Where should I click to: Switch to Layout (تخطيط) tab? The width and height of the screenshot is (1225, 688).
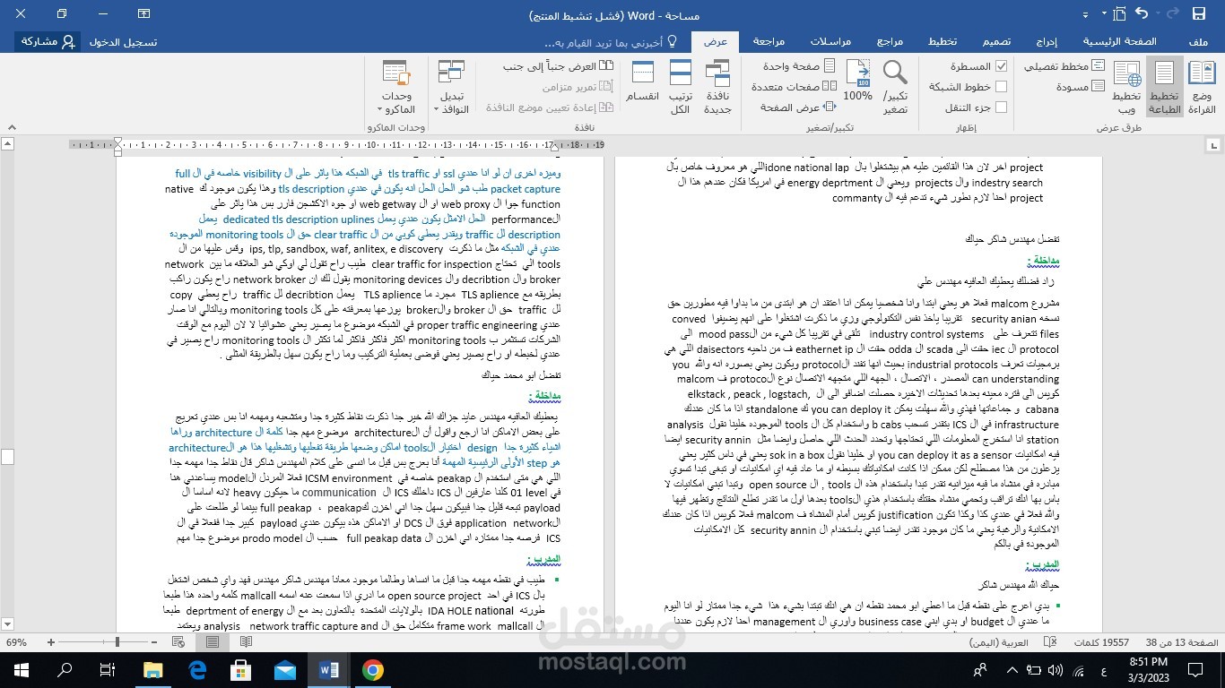click(x=943, y=42)
